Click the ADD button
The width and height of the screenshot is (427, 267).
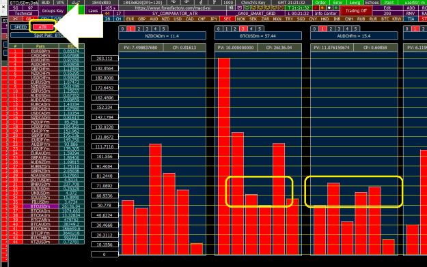pos(411,8)
